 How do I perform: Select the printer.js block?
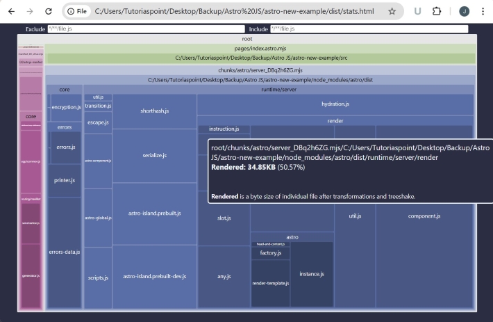[65, 180]
